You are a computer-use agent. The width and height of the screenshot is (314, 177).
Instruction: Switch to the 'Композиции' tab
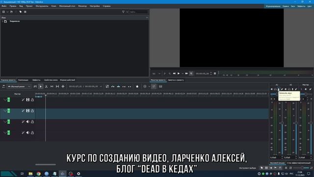(x=23, y=80)
